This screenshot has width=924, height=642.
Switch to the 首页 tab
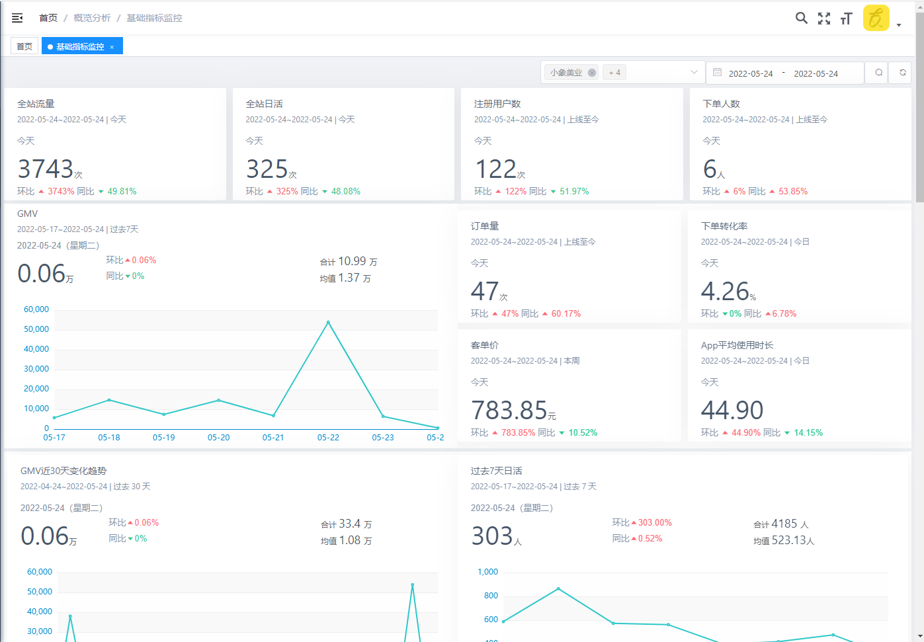24,46
